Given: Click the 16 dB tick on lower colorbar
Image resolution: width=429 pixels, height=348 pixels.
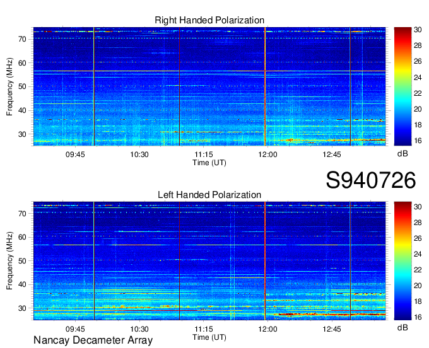Looking at the screenshot, I should pyautogui.click(x=418, y=317).
